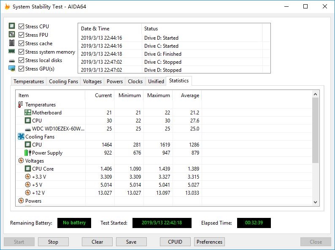Click the Average column header

click(x=189, y=95)
